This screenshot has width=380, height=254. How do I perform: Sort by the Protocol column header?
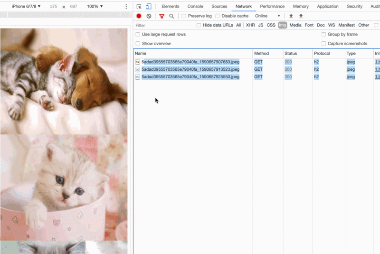pyautogui.click(x=329, y=54)
